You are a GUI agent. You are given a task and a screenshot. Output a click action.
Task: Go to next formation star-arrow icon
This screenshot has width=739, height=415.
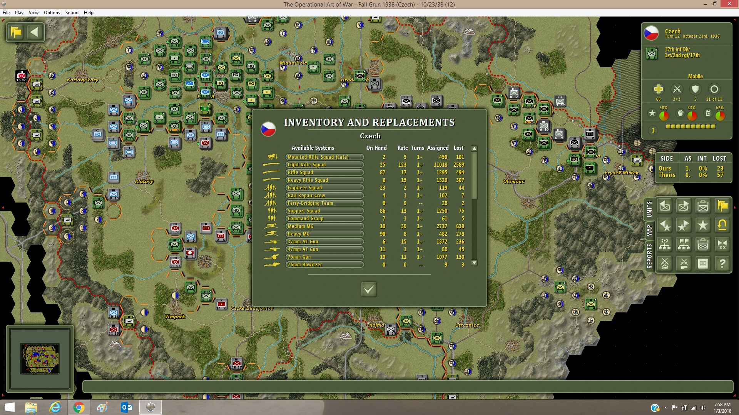pyautogui.click(x=684, y=226)
